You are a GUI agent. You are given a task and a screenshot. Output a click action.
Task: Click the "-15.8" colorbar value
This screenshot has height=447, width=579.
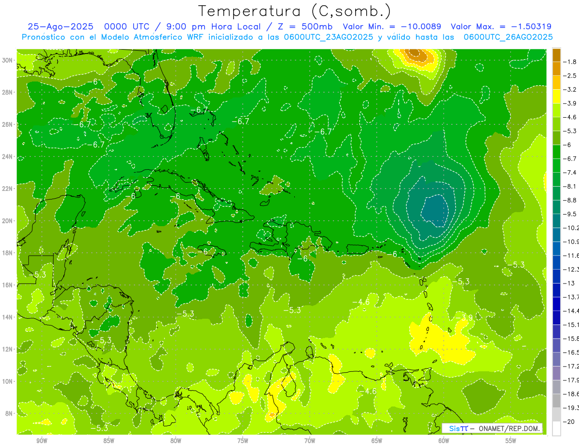571,339
